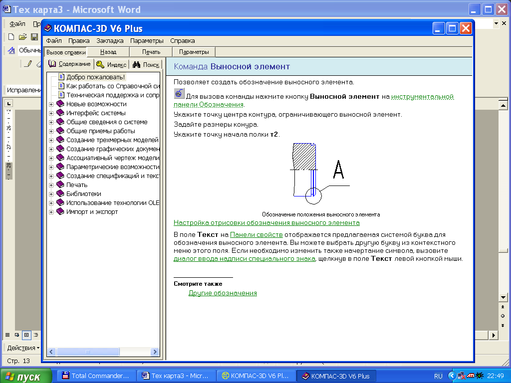Click the Вызов справки toolbar button
The height and width of the screenshot is (383, 511).
point(66,52)
